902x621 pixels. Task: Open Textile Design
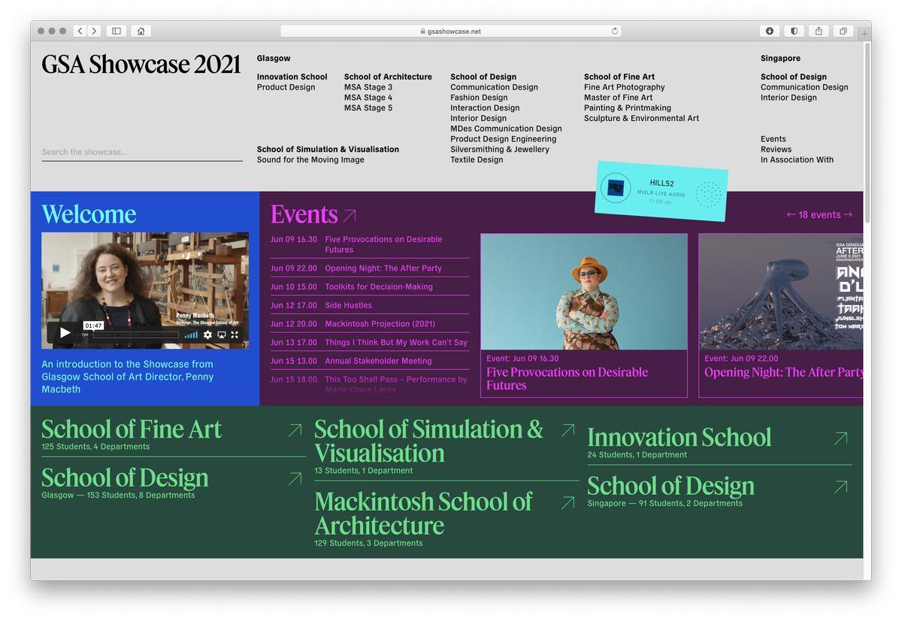477,160
